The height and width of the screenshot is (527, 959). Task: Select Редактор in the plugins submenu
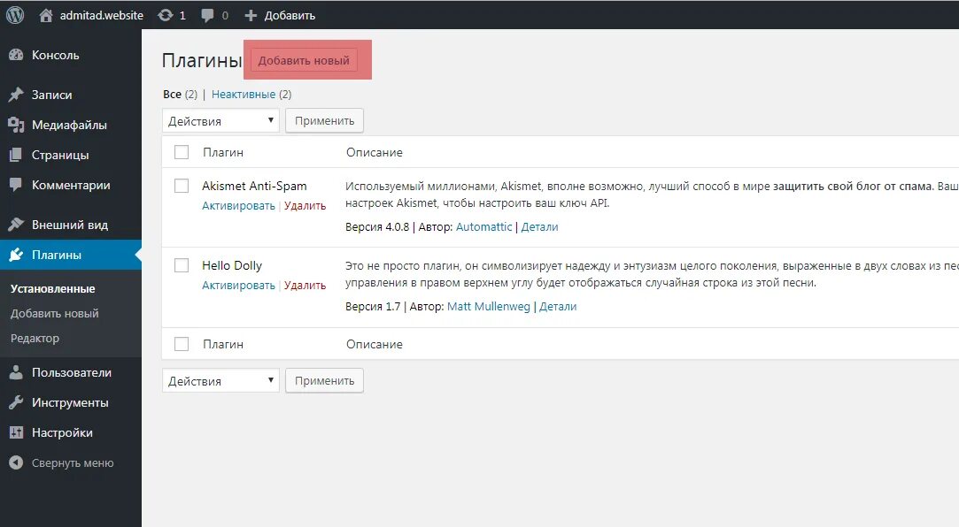[x=35, y=338]
